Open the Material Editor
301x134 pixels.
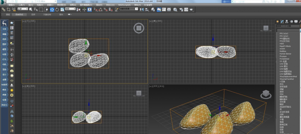[175, 9]
